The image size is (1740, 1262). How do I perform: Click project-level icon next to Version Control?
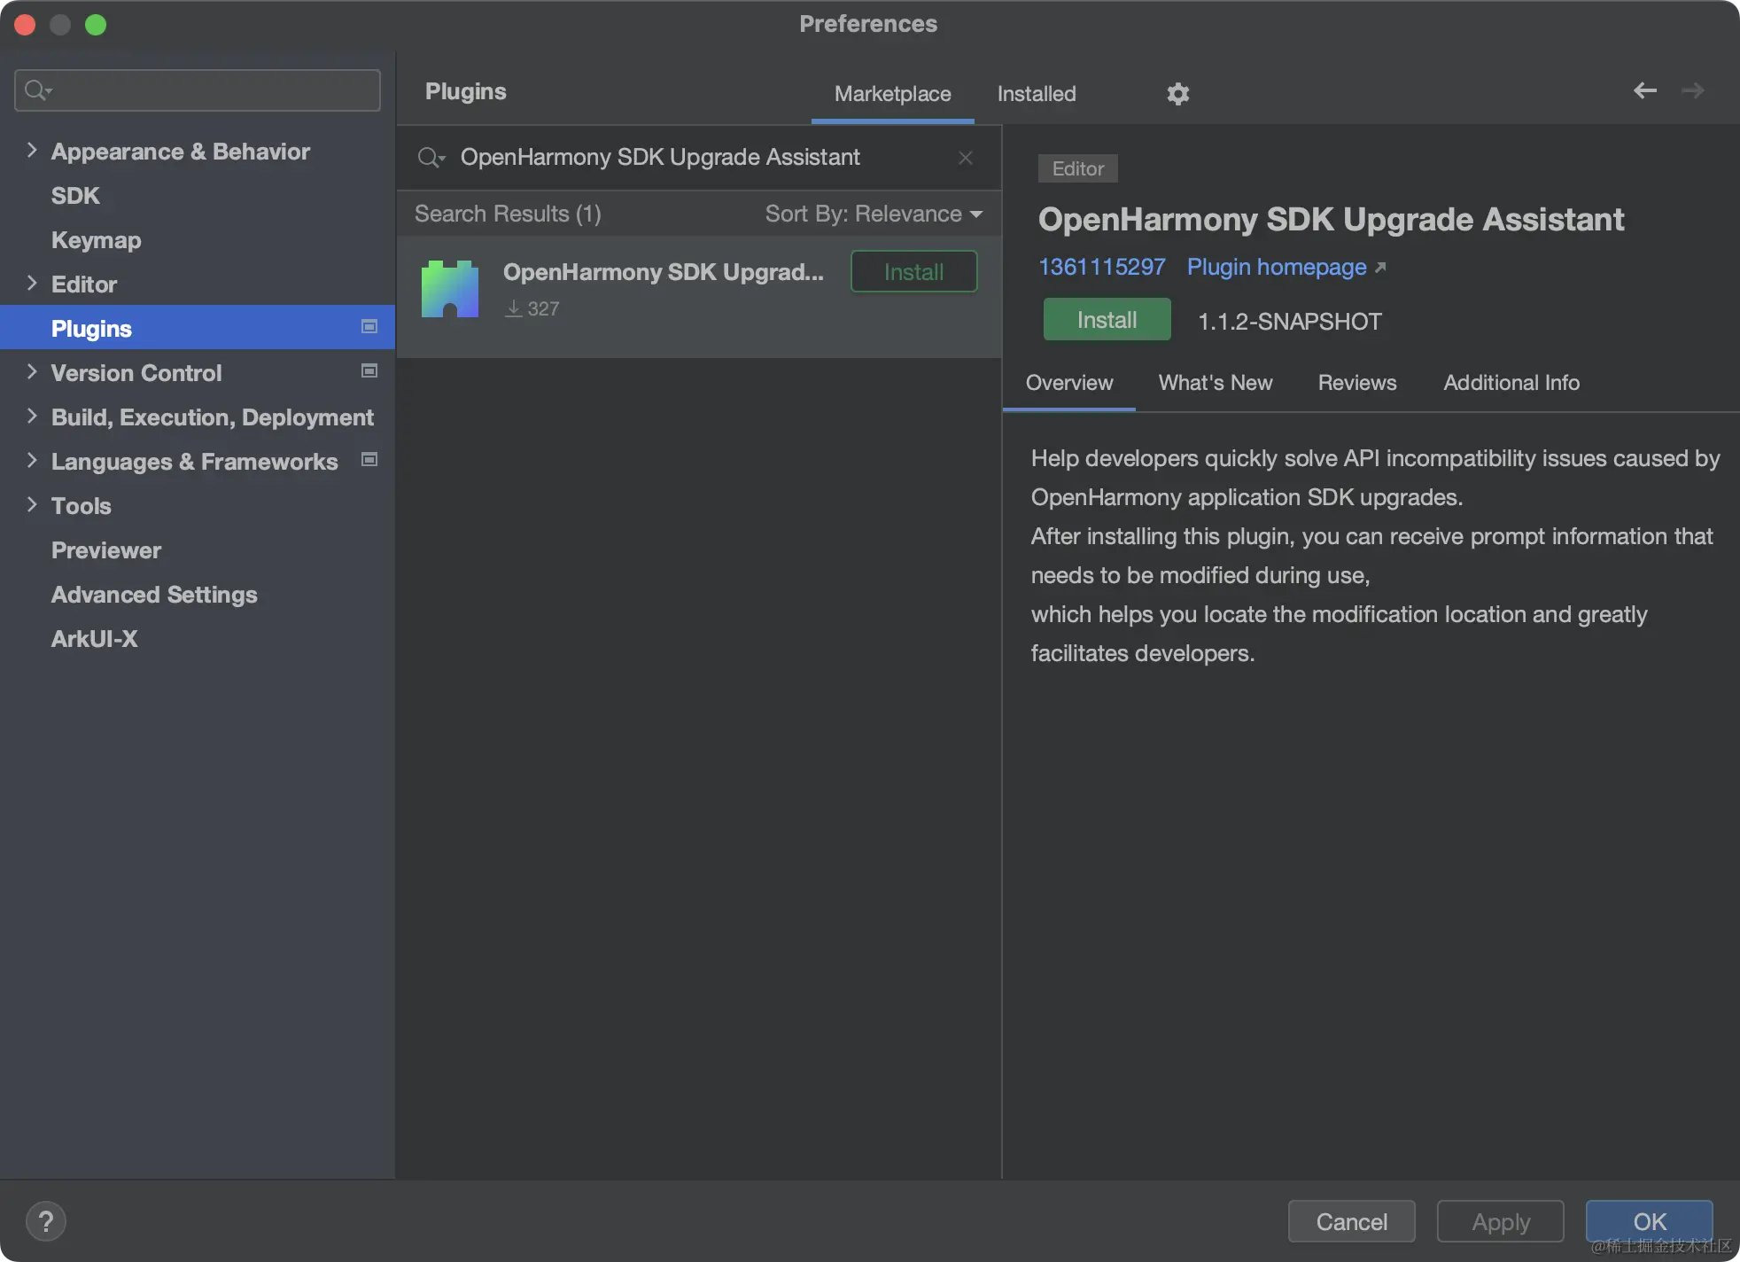[369, 371]
